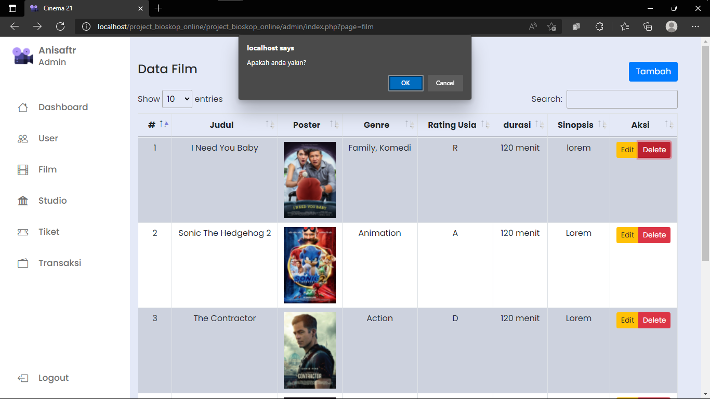Click the Search input field
The width and height of the screenshot is (710, 399).
point(622,99)
